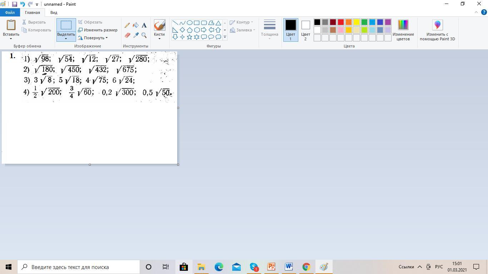Select the Text tool

pyautogui.click(x=144, y=25)
